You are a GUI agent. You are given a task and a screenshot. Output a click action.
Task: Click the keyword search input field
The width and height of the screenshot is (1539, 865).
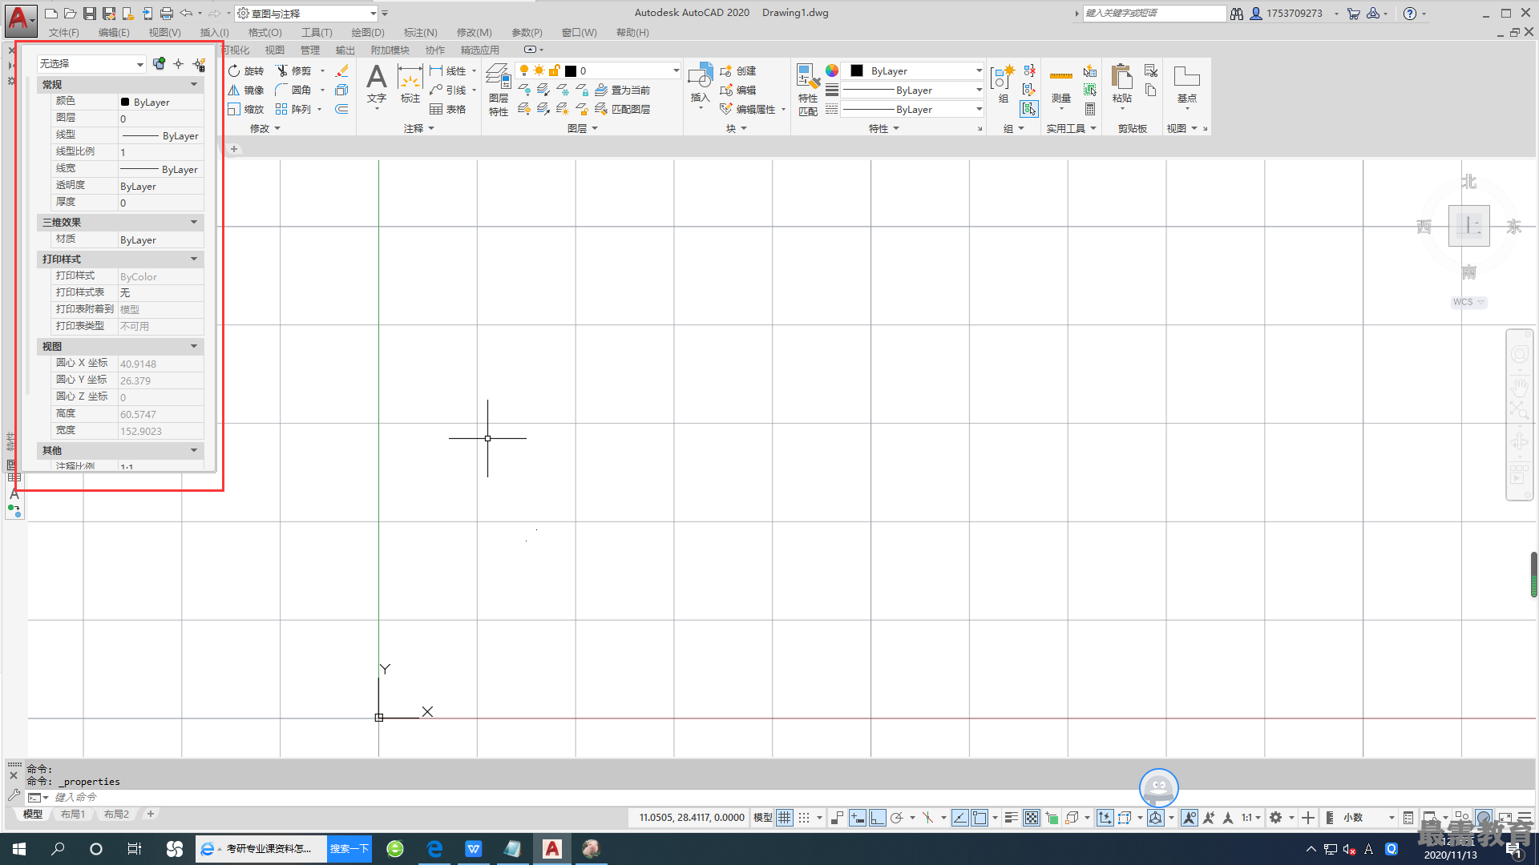pos(1154,13)
